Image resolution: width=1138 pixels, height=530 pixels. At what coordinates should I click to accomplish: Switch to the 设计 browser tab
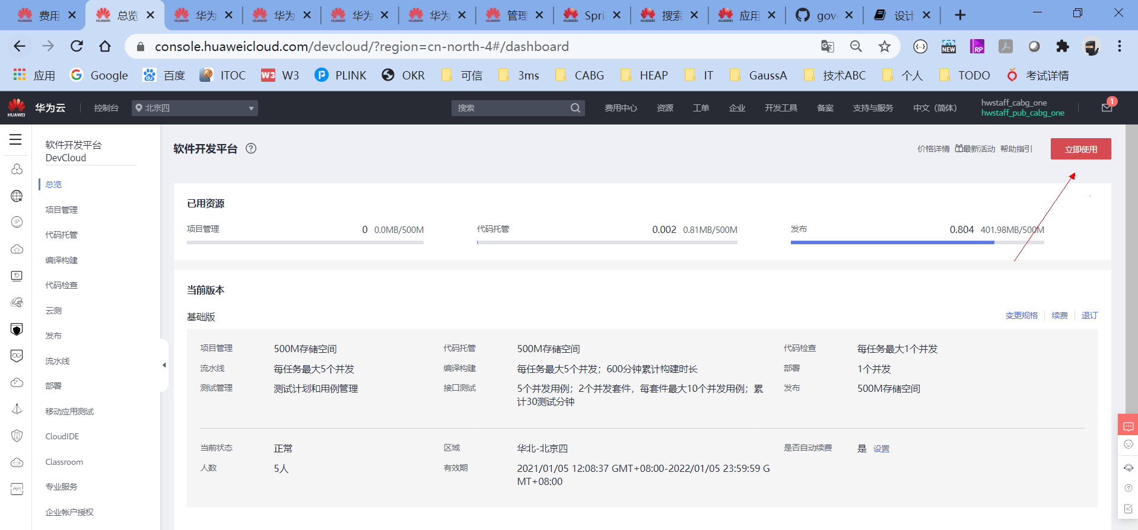901,15
